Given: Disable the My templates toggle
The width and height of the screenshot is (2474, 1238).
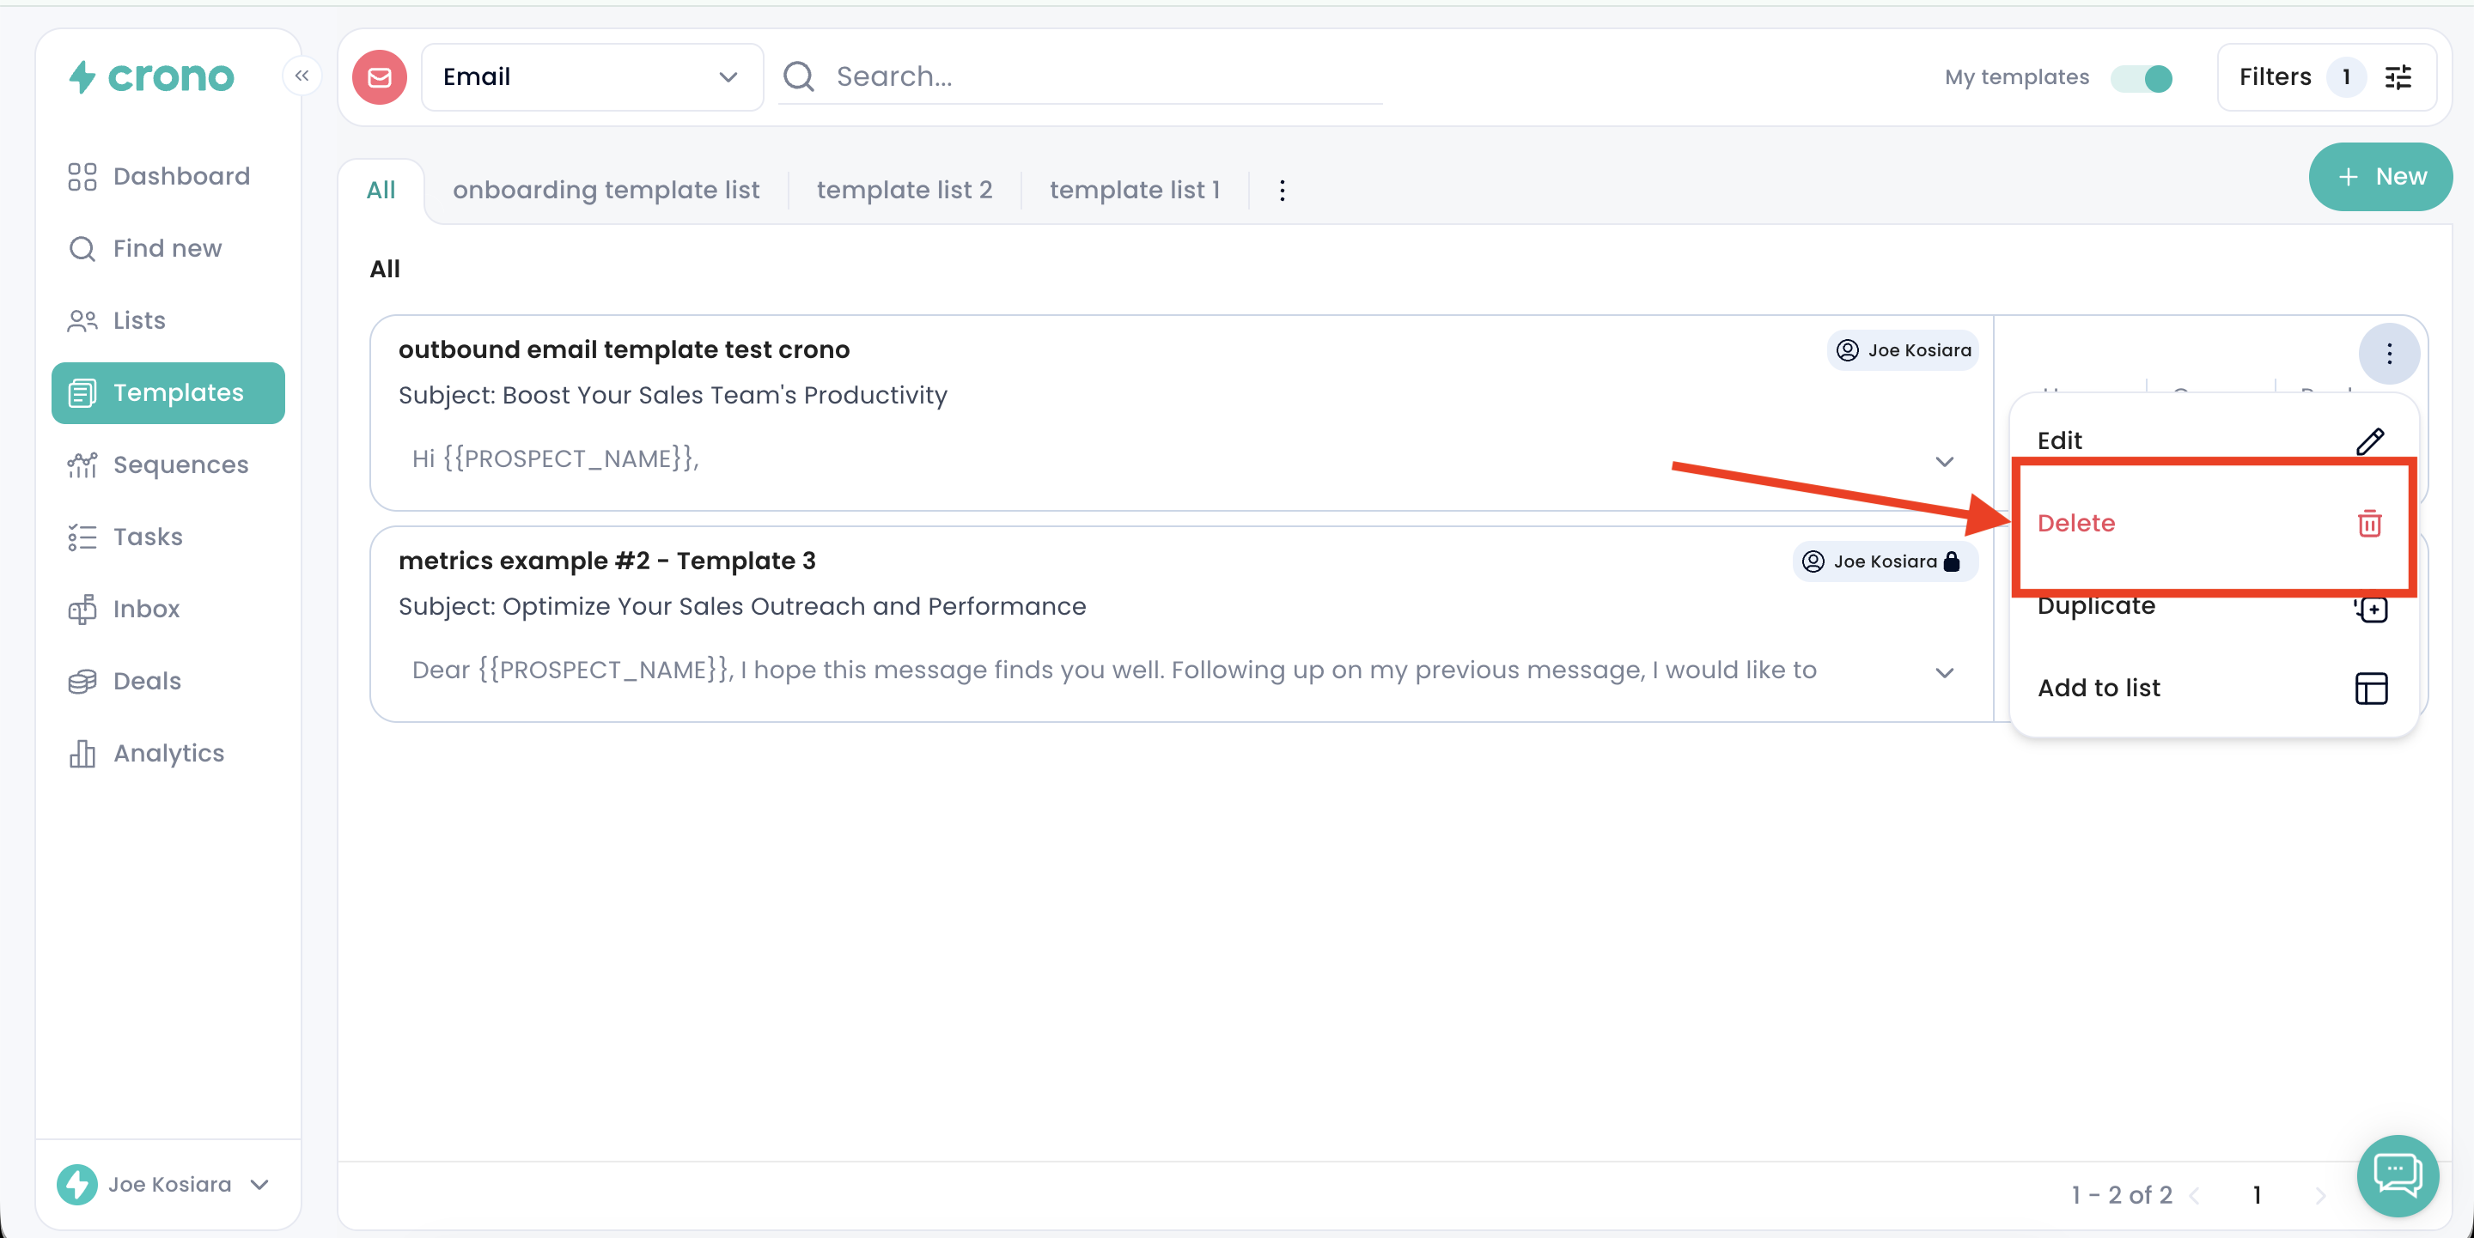Looking at the screenshot, I should point(2142,78).
